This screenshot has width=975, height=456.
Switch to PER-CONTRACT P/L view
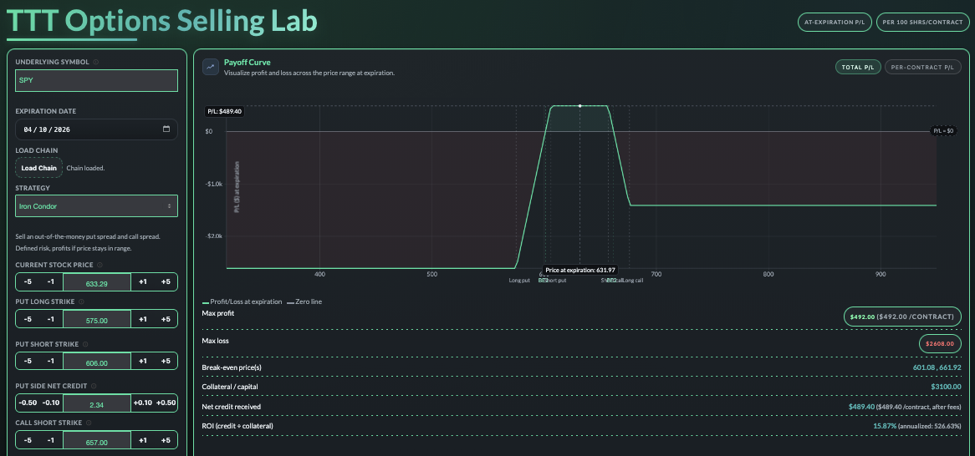click(x=922, y=67)
